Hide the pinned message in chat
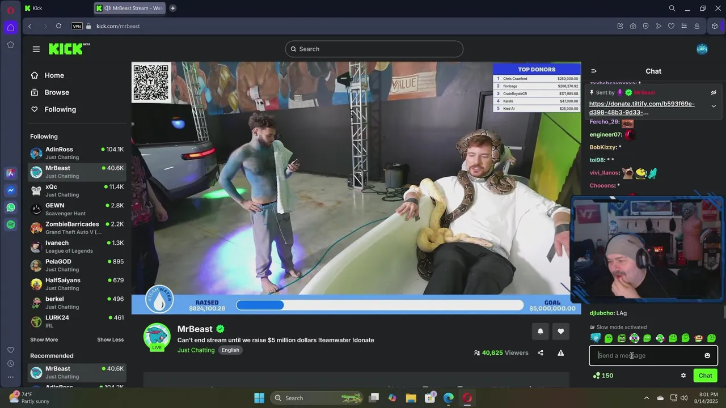Screen dimensions: 726x408 [x=714, y=92]
